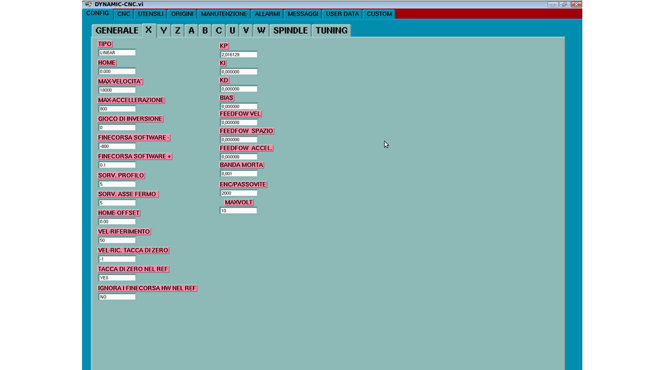Select the Y axis tab
Screen dimensions: 658x370
[x=164, y=31]
